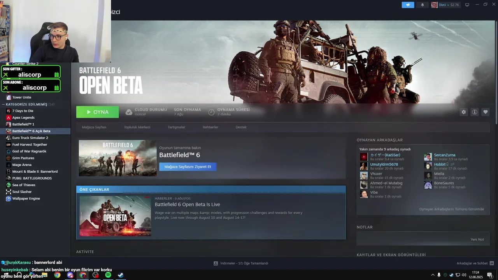498x280 pixels.
Task: Switch to Big Picture mode monitor icon
Action: pos(467,5)
